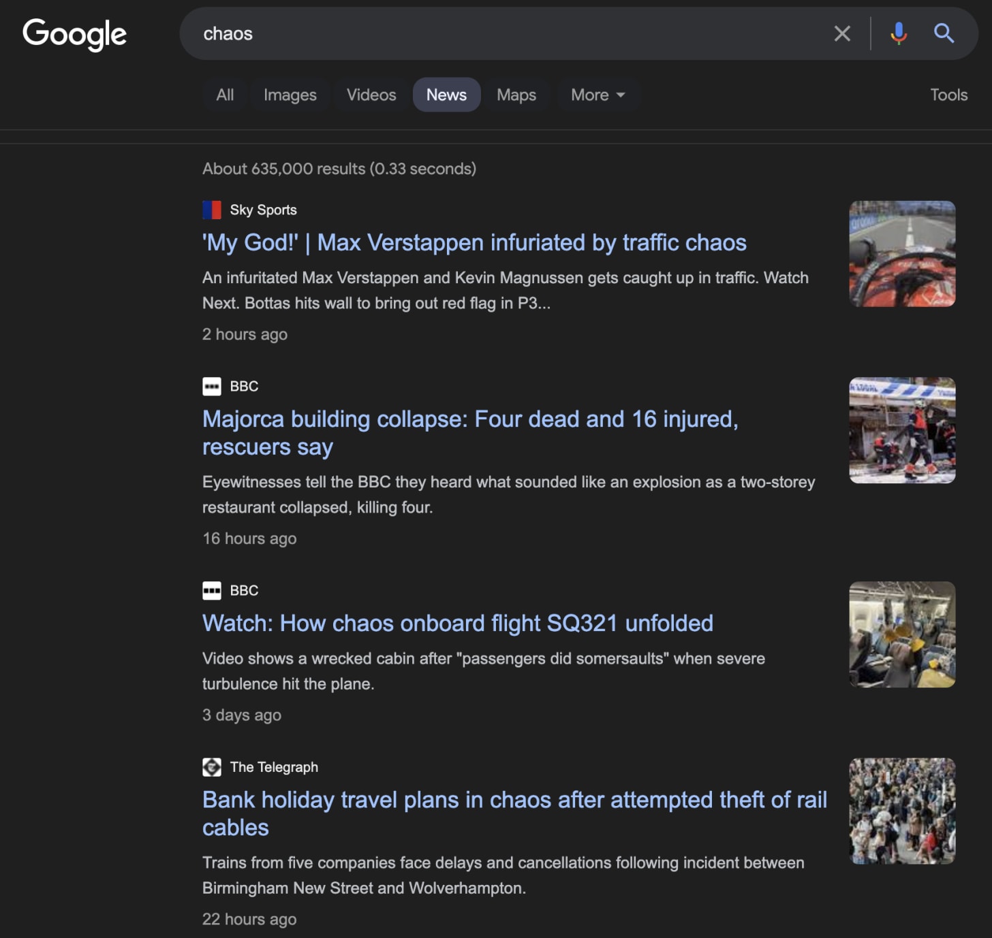The height and width of the screenshot is (938, 992).
Task: Click The Telegraph source name
Action: click(274, 767)
